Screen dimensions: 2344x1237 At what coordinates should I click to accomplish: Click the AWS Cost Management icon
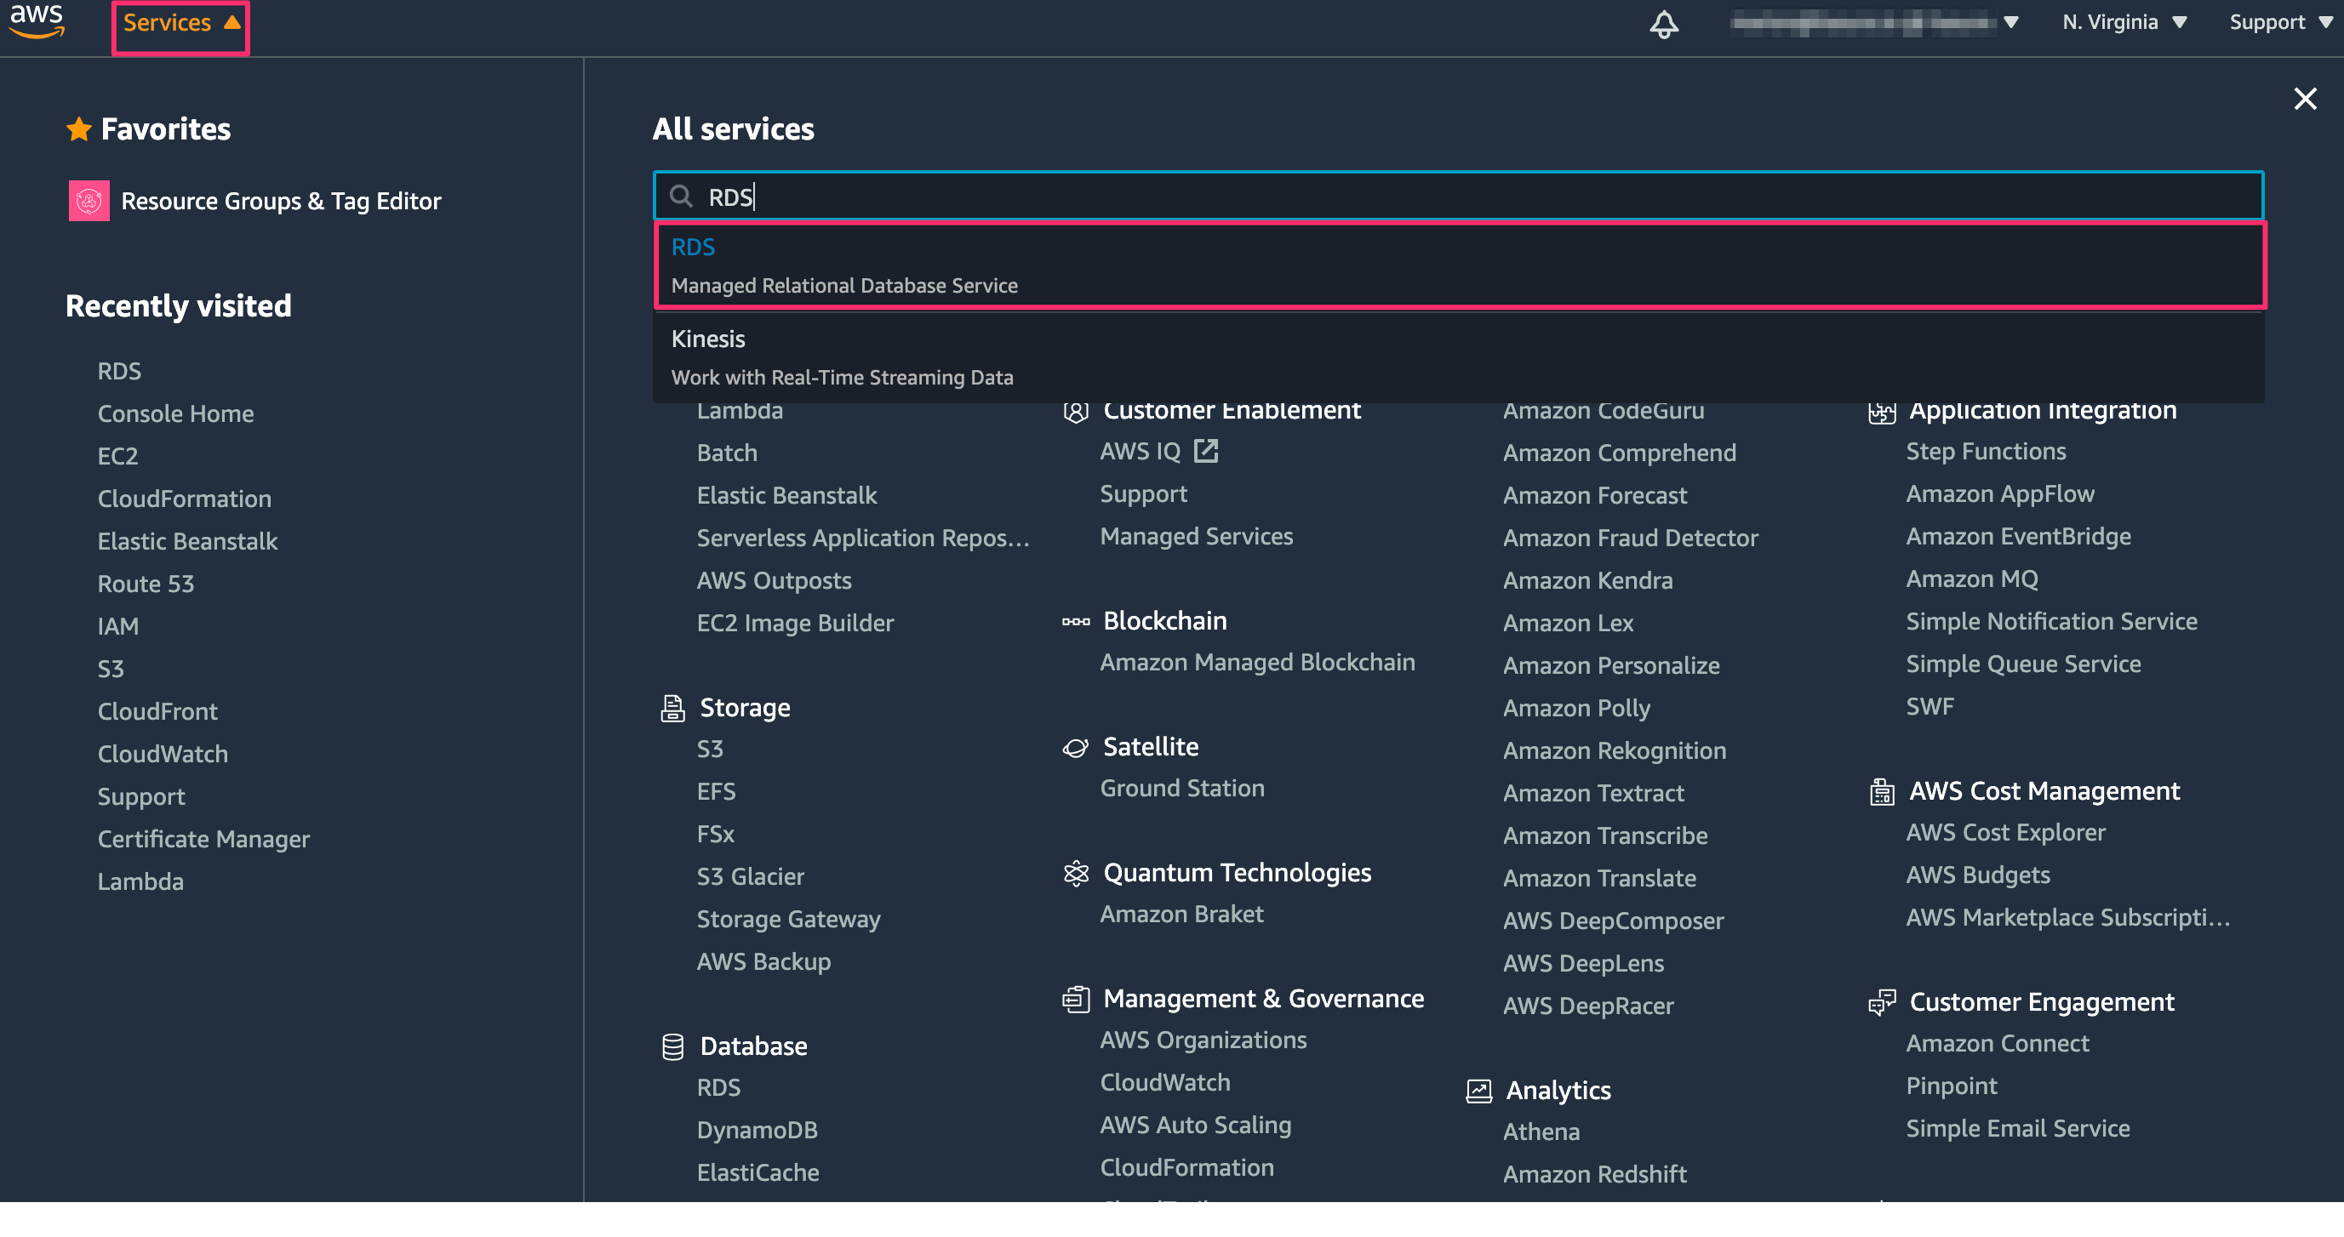point(1882,791)
